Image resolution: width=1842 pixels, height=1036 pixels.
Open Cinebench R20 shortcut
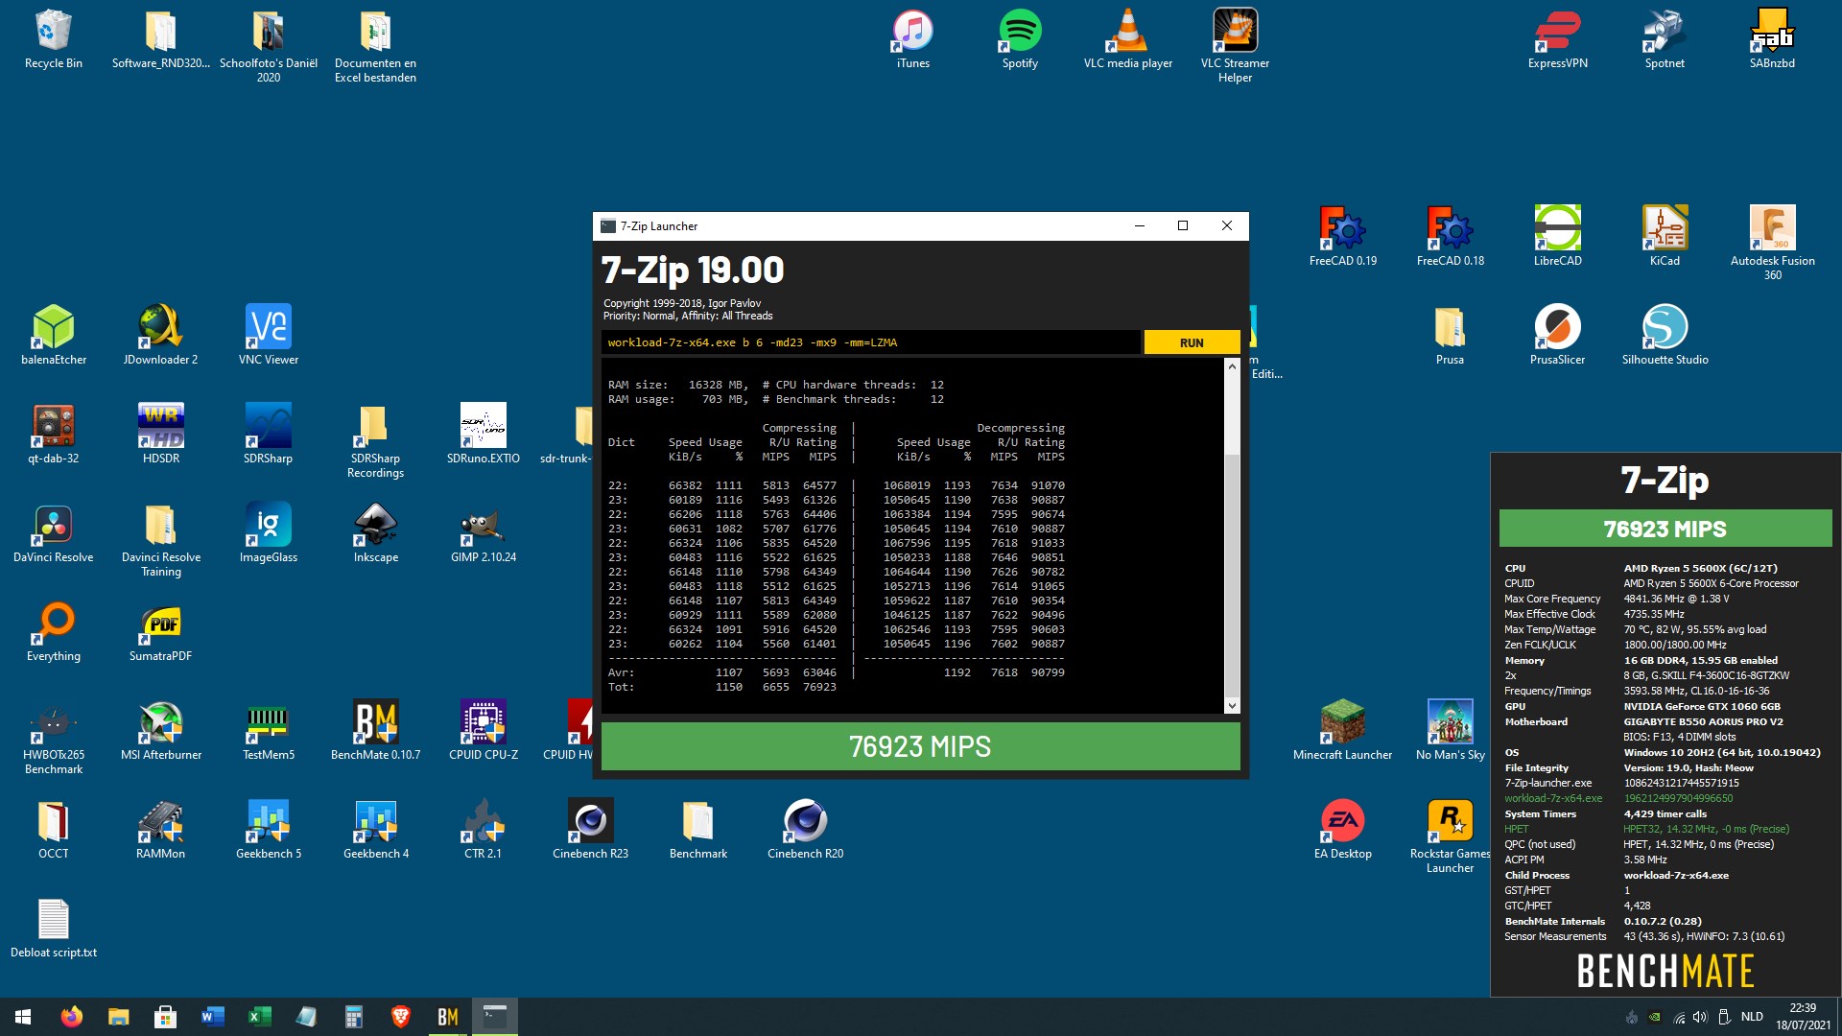click(x=806, y=830)
